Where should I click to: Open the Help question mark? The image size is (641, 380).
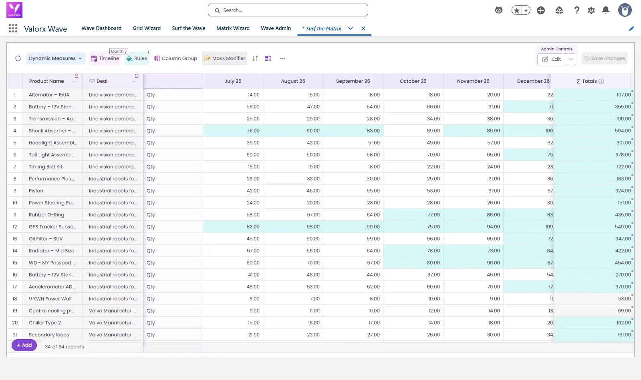pos(577,10)
